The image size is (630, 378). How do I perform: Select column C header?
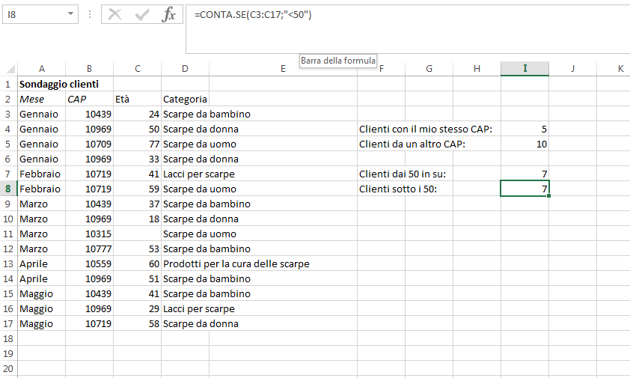[138, 69]
